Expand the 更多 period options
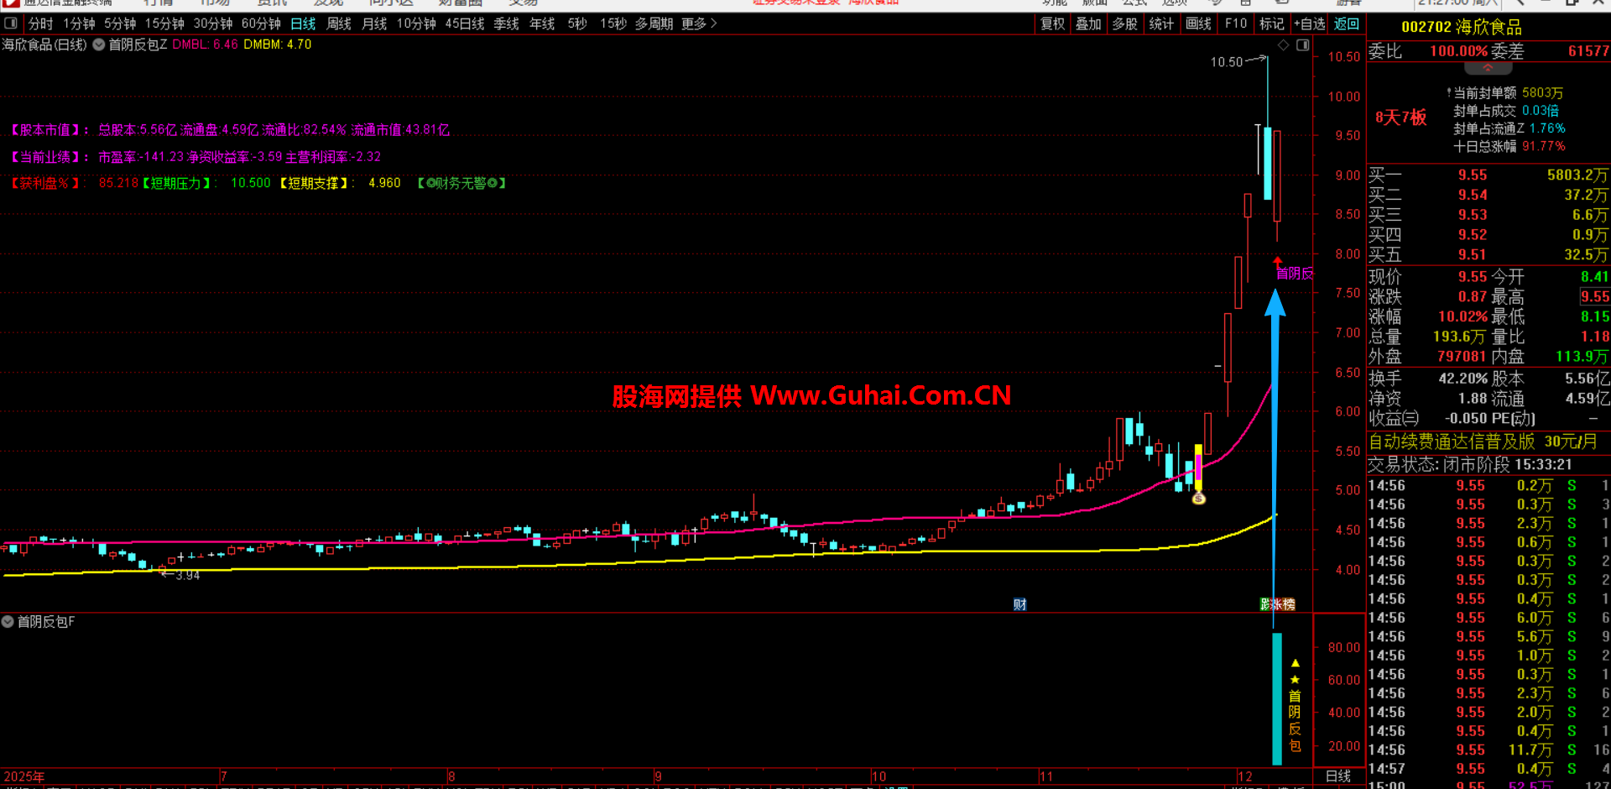 click(x=700, y=24)
